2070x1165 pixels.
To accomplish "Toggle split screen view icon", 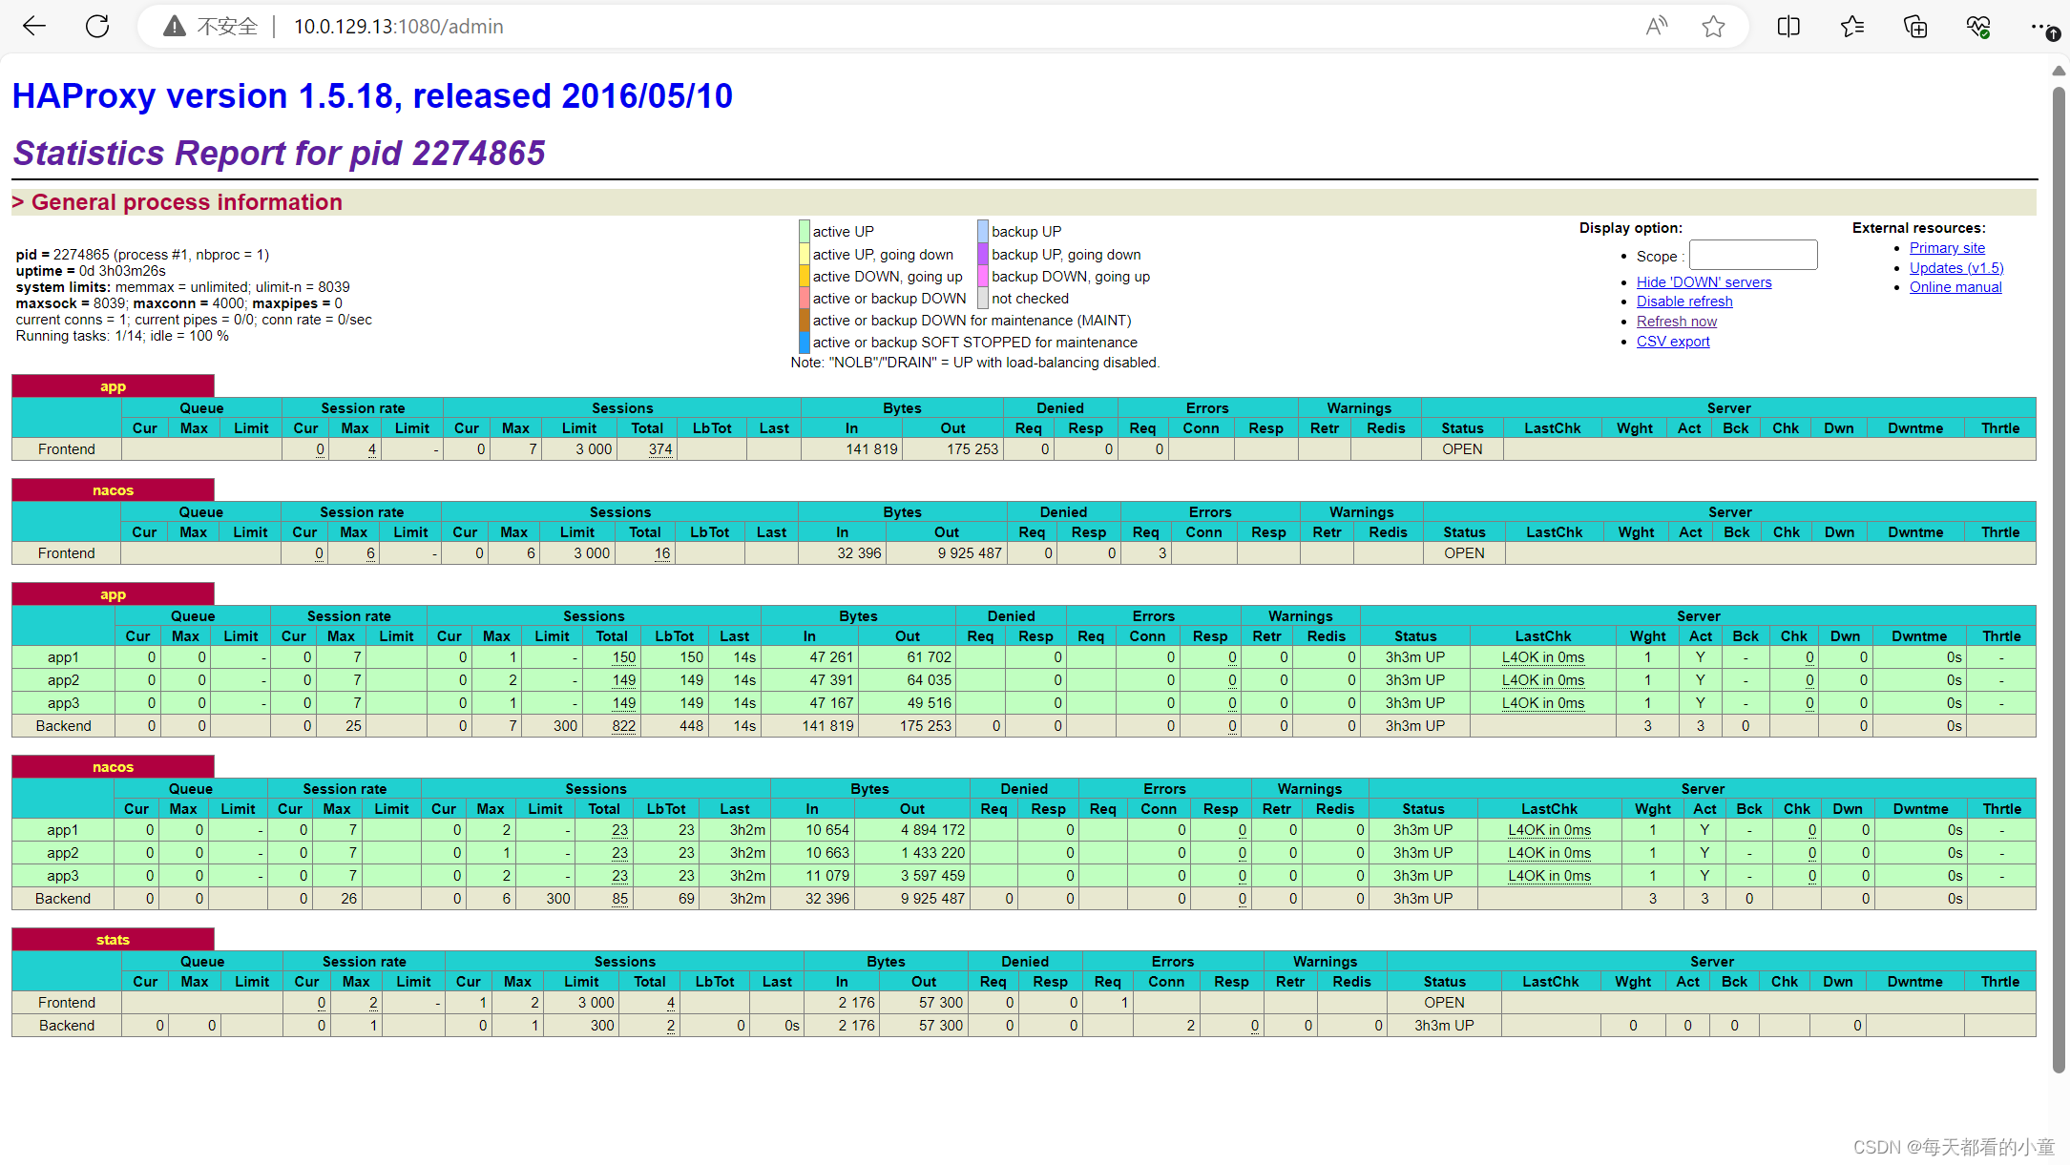I will point(1788,26).
